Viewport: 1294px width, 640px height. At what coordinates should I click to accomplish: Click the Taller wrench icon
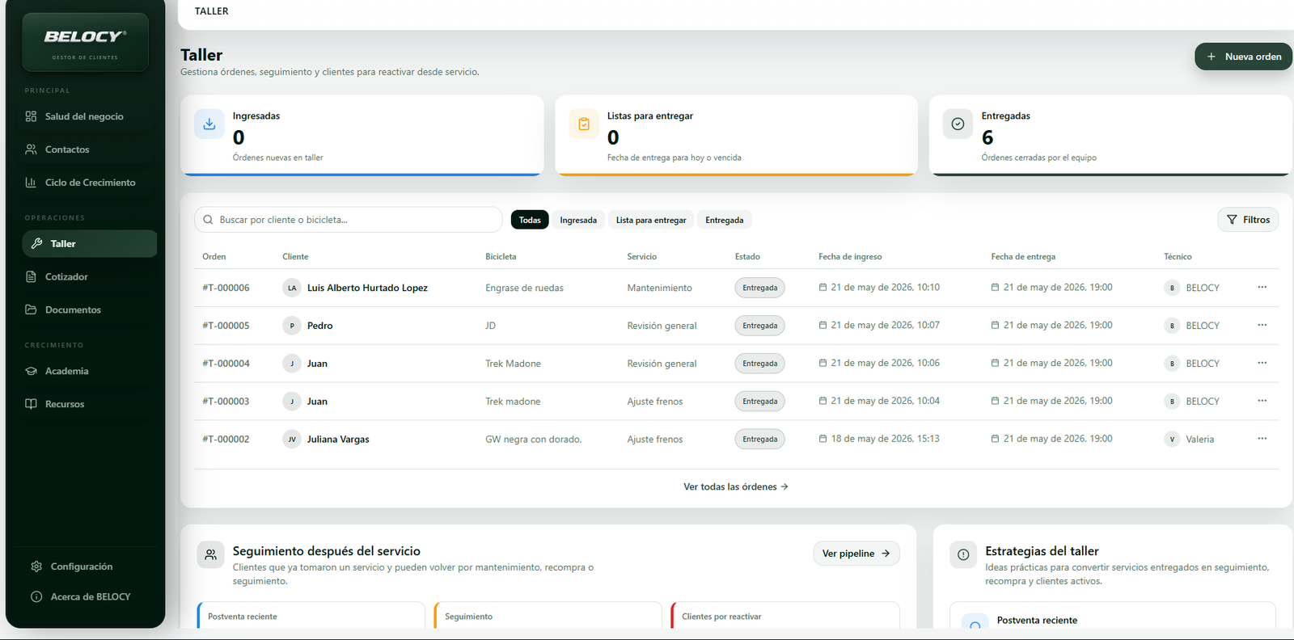(x=36, y=243)
